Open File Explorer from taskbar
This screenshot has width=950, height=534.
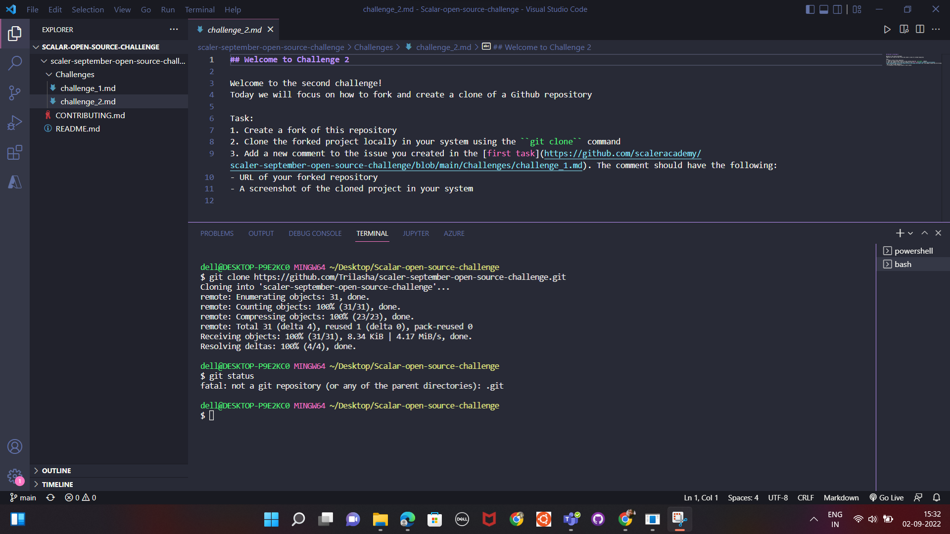(x=380, y=519)
